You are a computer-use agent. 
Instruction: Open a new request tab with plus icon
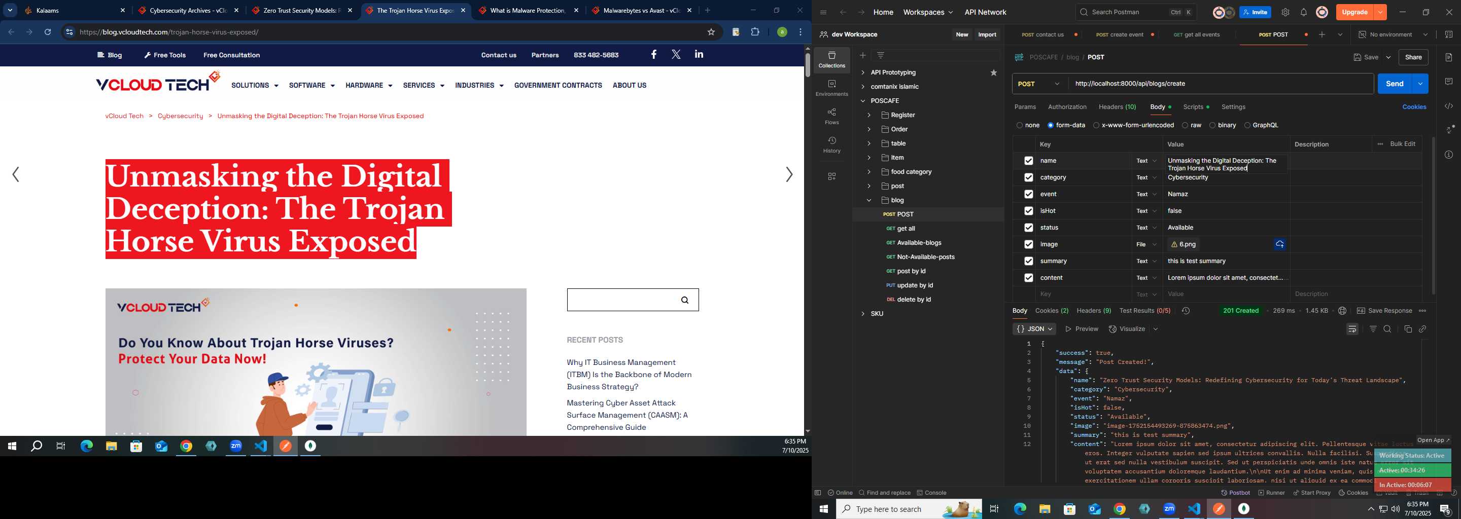1322,35
